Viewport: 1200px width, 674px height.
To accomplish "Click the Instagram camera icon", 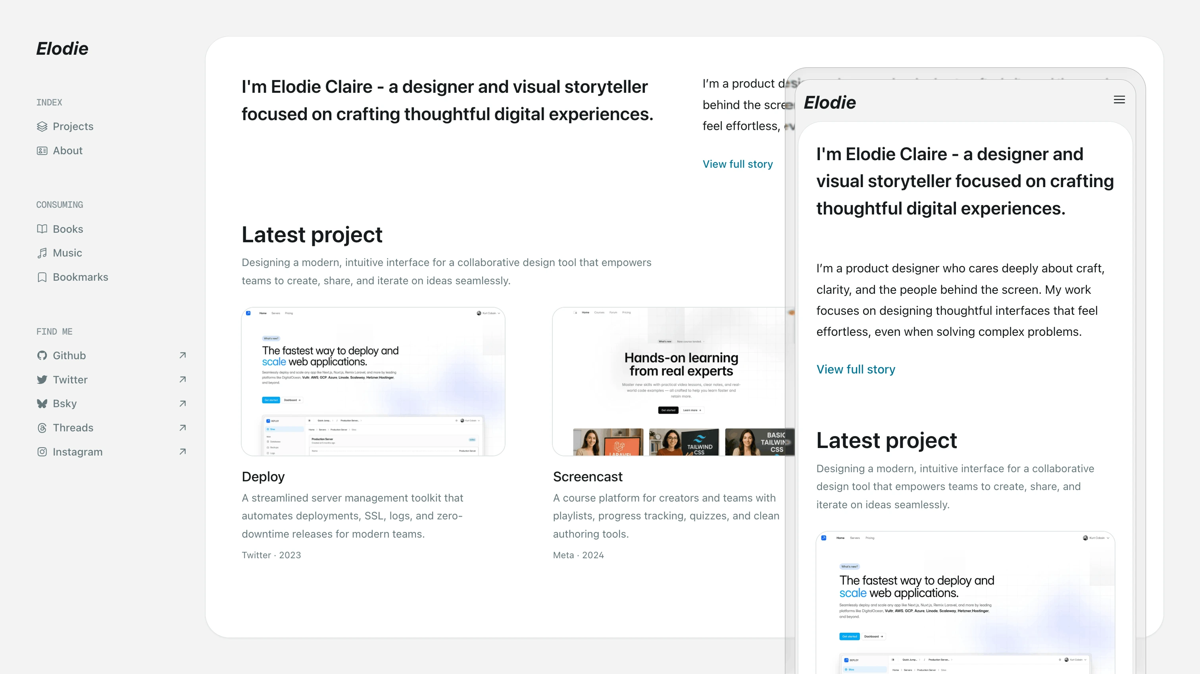I will point(42,452).
